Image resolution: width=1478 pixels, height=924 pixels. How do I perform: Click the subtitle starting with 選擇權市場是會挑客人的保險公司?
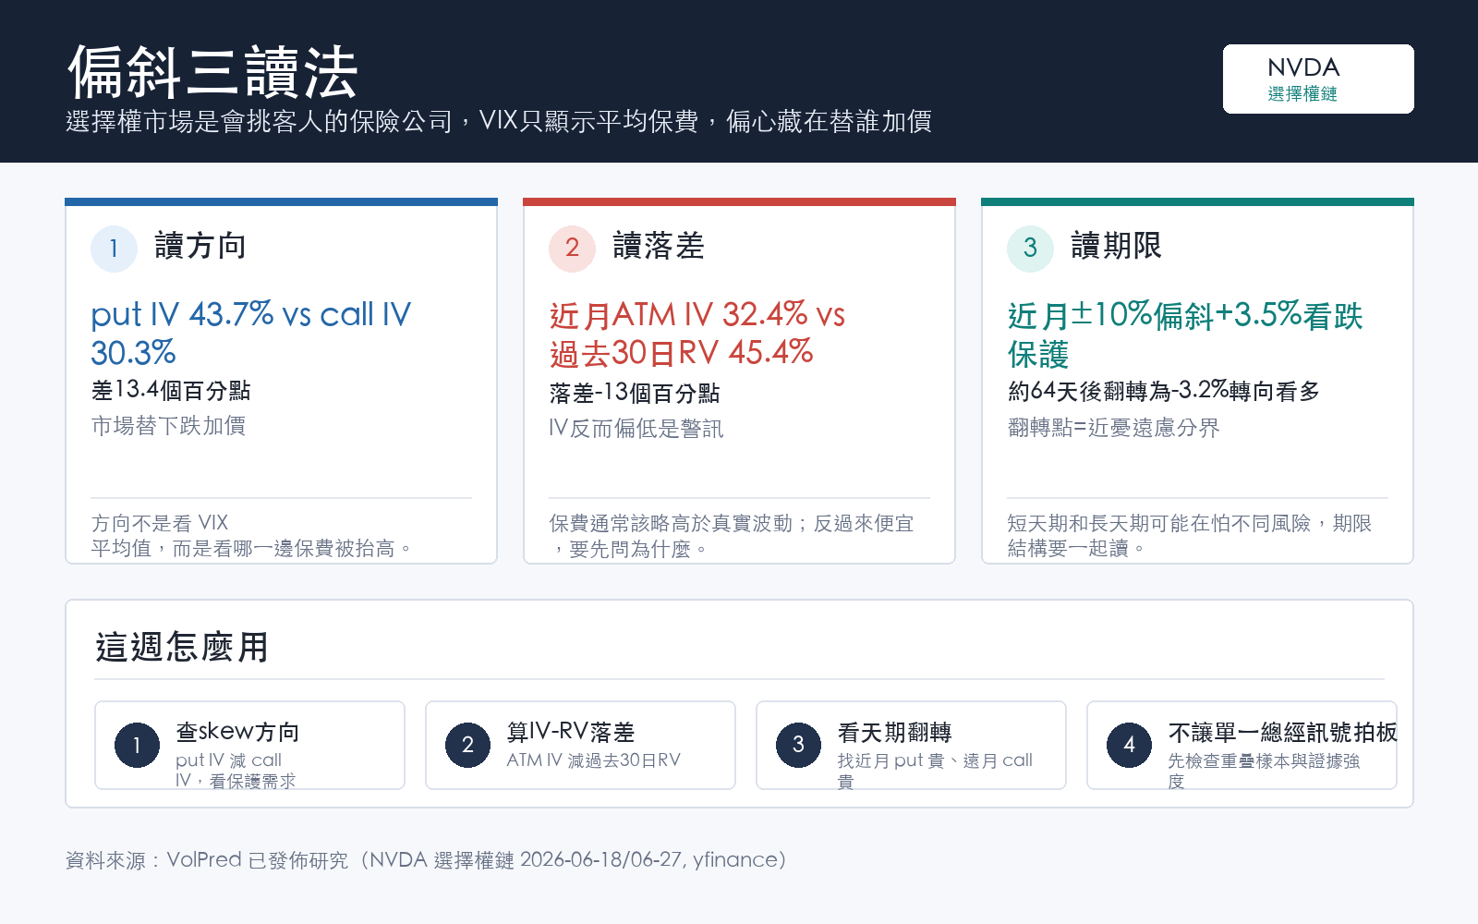click(x=499, y=121)
